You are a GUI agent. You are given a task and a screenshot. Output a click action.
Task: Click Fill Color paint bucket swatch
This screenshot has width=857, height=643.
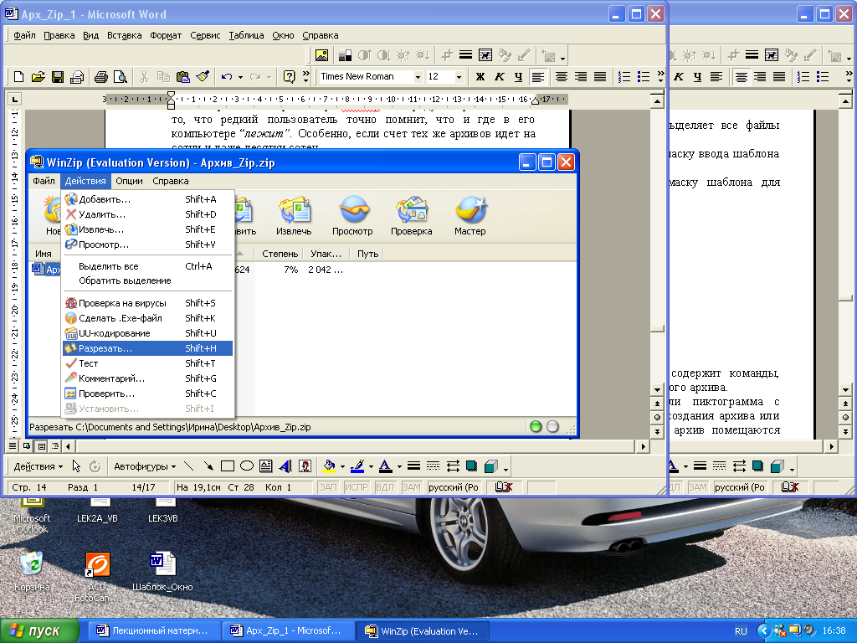(329, 466)
